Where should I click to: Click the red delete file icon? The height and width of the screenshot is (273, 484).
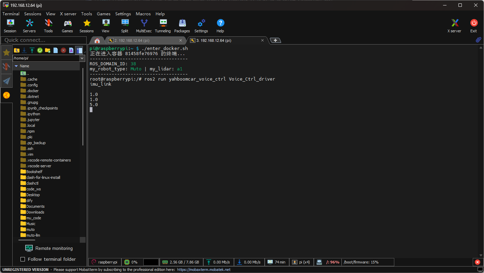[63, 50]
